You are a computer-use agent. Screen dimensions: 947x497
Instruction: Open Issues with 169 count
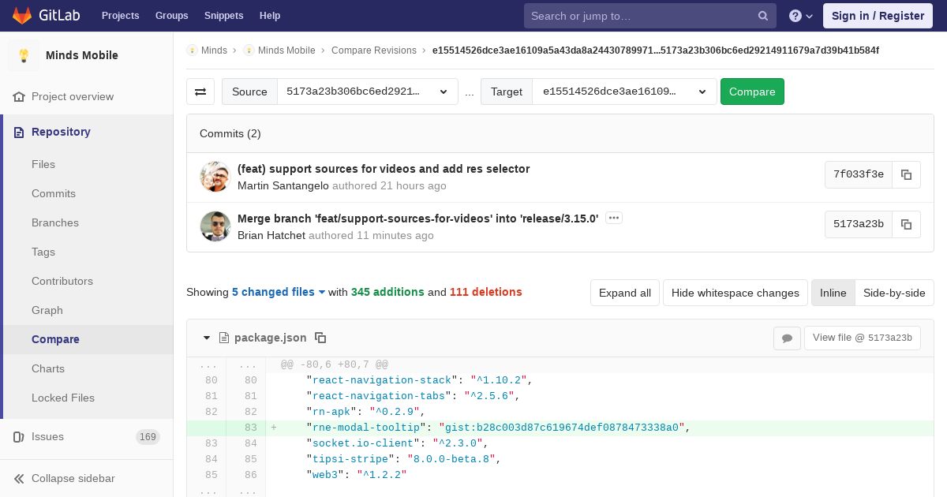[87, 436]
